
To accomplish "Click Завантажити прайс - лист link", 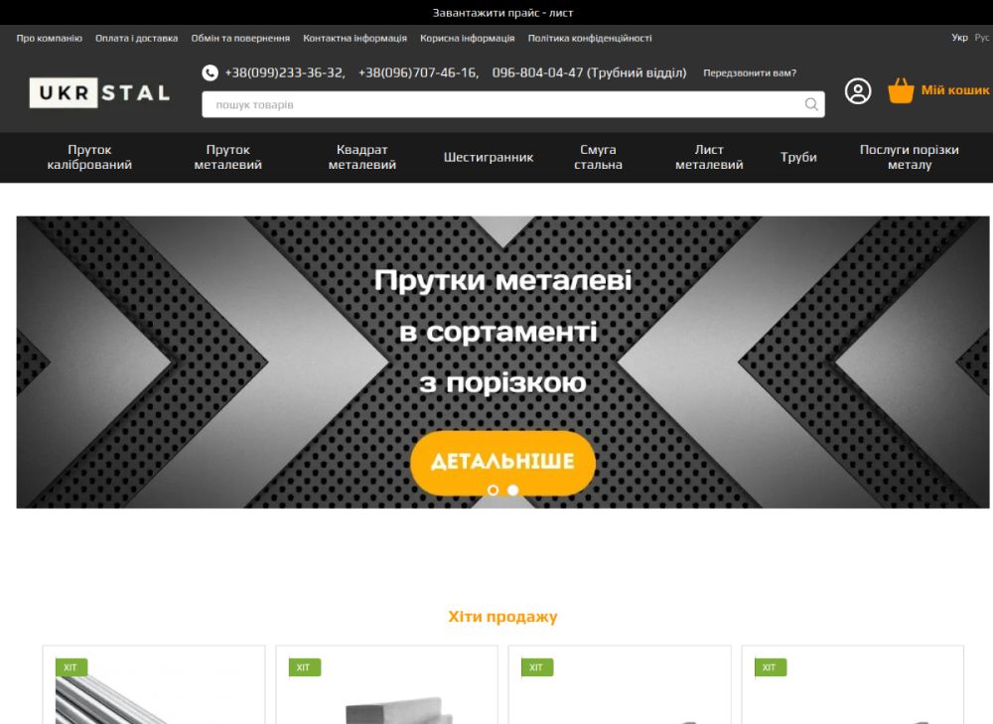I will coord(502,13).
